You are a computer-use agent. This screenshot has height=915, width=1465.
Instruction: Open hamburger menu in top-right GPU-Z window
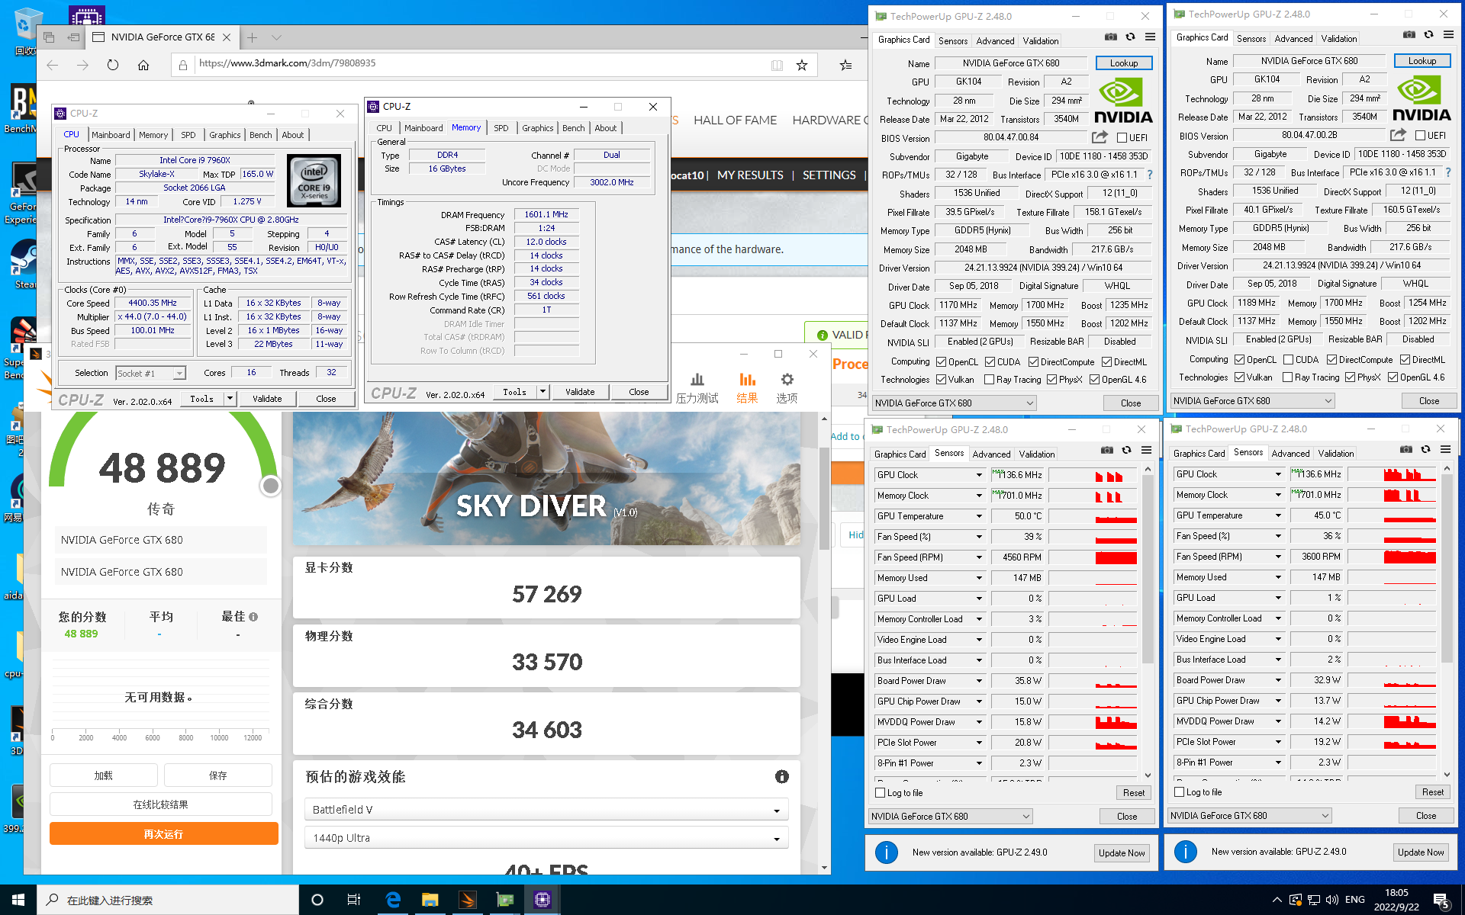tap(1448, 34)
